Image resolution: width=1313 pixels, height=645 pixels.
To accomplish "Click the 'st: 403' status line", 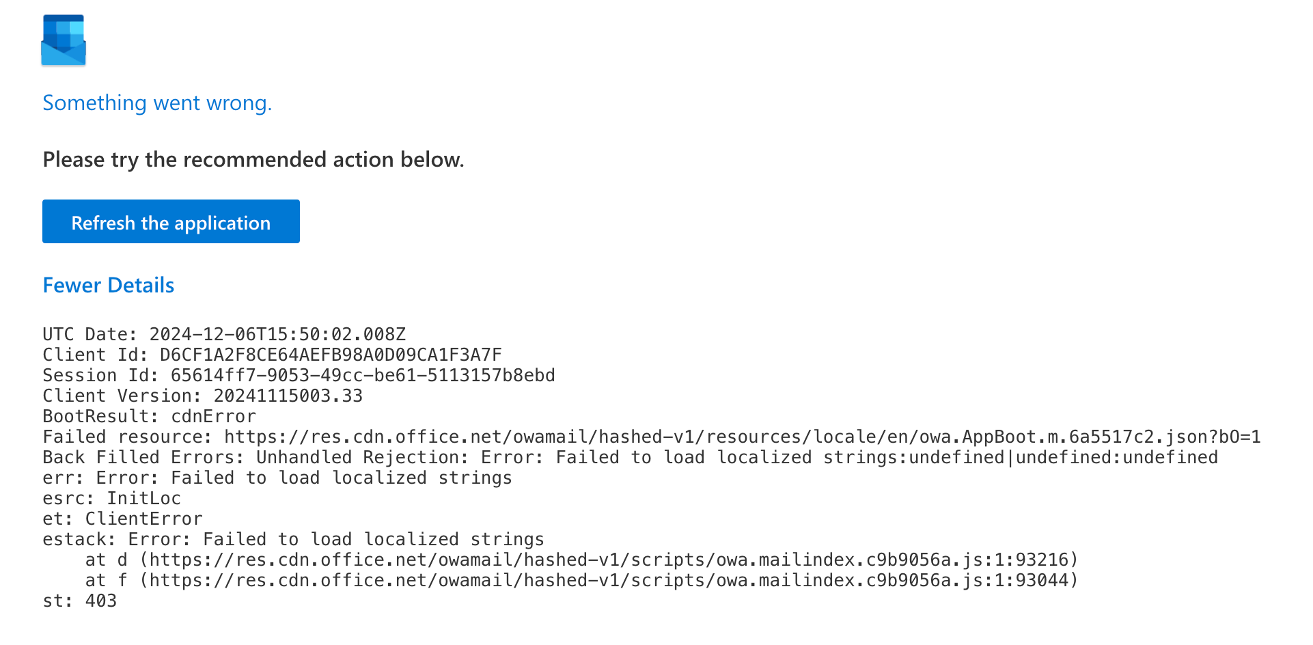I will [x=79, y=601].
